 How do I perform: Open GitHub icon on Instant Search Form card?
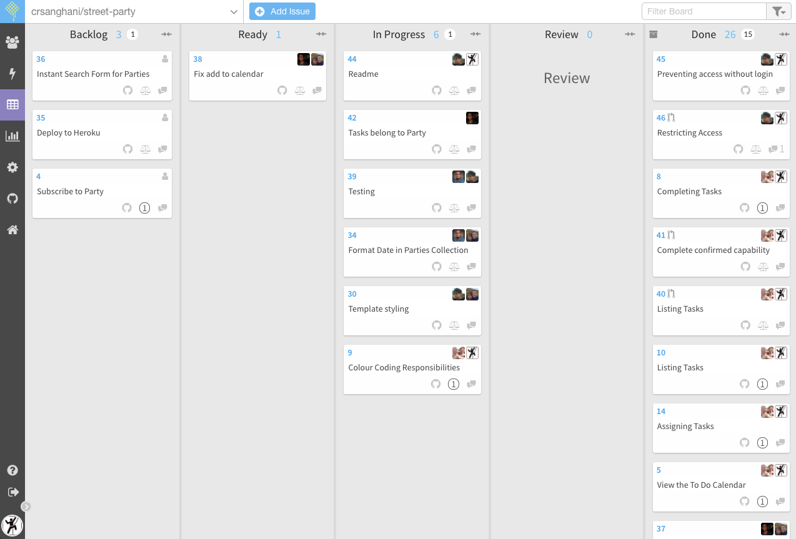127,91
